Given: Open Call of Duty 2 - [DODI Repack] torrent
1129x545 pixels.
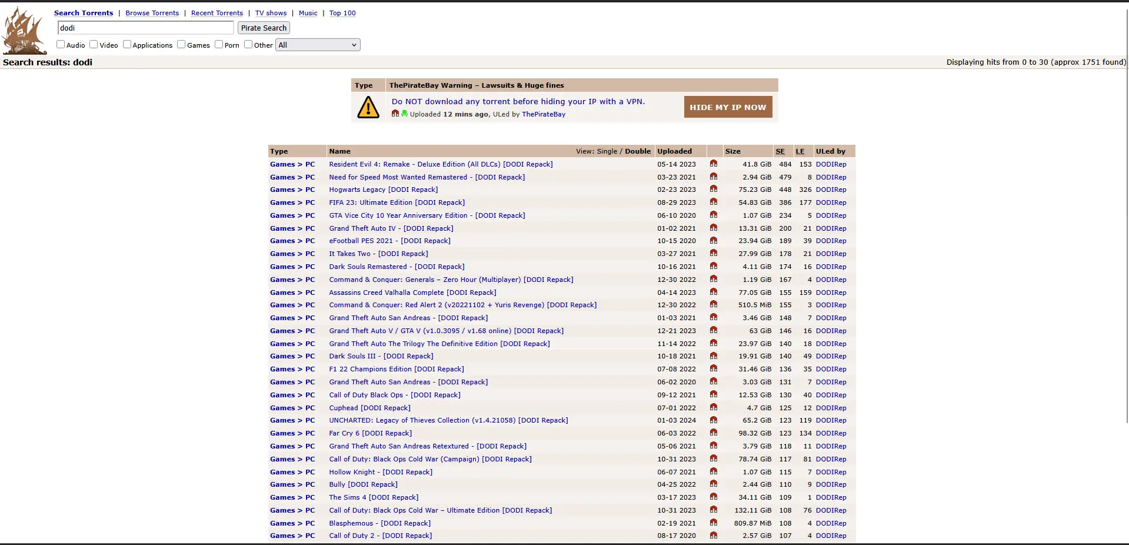Looking at the screenshot, I should (380, 536).
